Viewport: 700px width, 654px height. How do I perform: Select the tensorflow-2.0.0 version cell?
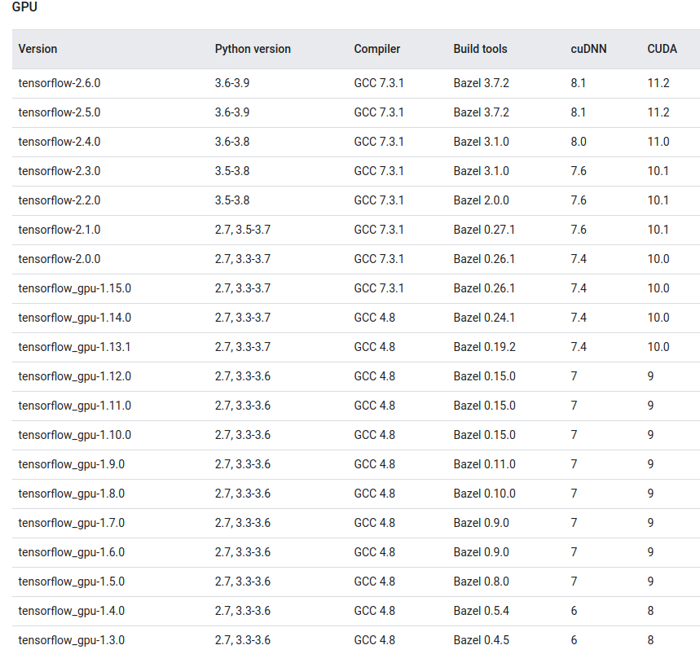pyautogui.click(x=59, y=259)
